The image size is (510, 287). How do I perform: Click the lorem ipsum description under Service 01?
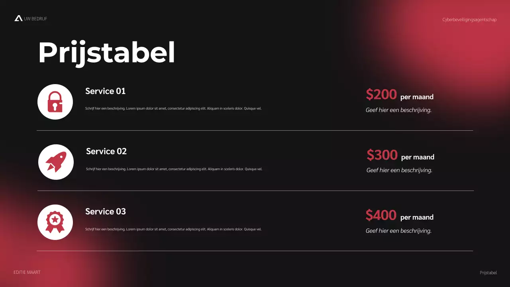[173, 108]
